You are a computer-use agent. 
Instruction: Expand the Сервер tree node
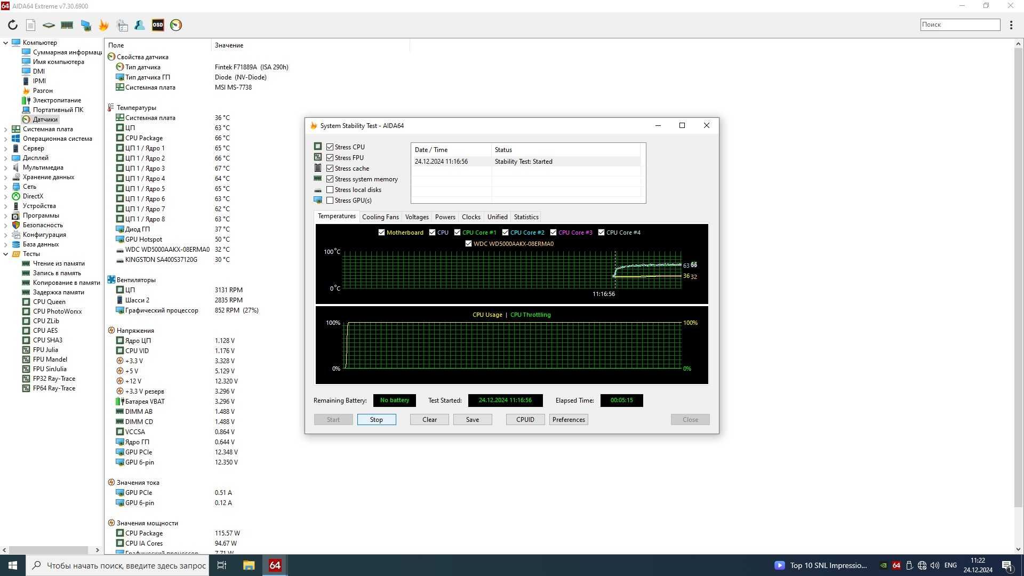[x=6, y=148]
